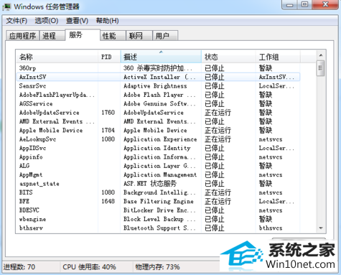Sort by the PID column header

[x=109, y=57]
